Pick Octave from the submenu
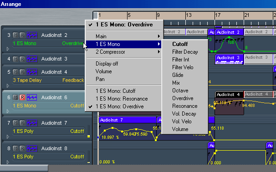Viewport: 276px width, 172px height. pos(184,91)
